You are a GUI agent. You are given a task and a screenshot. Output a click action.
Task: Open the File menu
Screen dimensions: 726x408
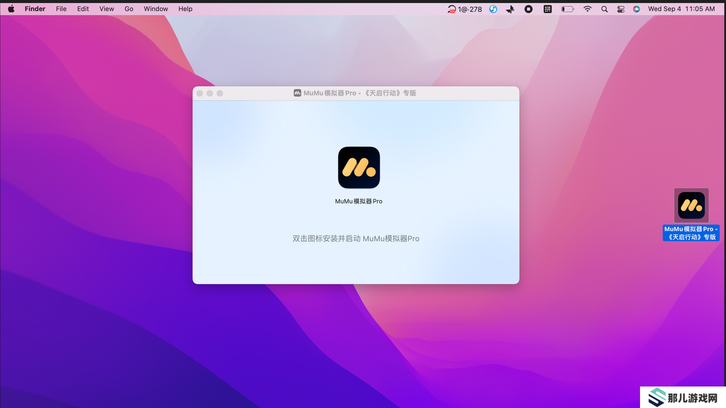(61, 9)
